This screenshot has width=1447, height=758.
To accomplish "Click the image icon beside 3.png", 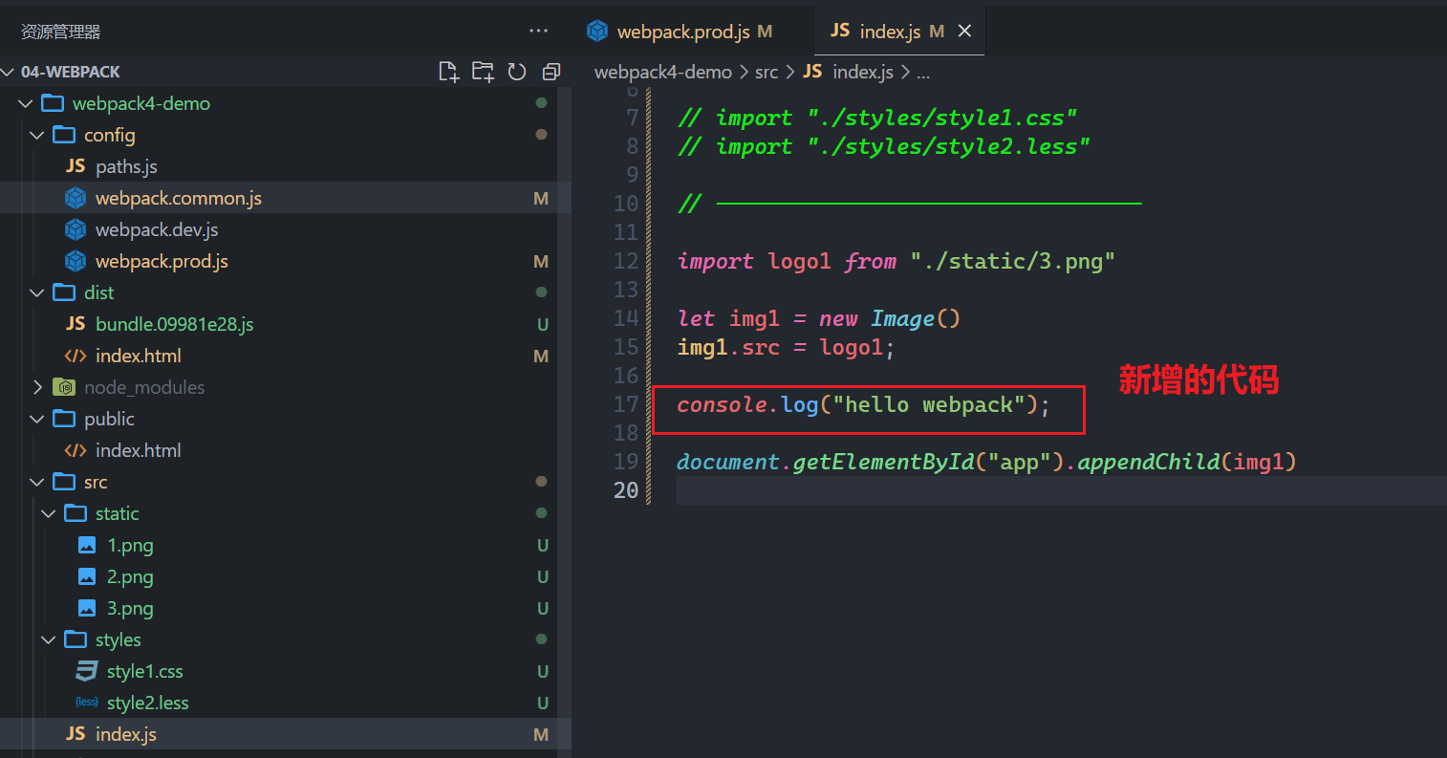I will tap(87, 608).
